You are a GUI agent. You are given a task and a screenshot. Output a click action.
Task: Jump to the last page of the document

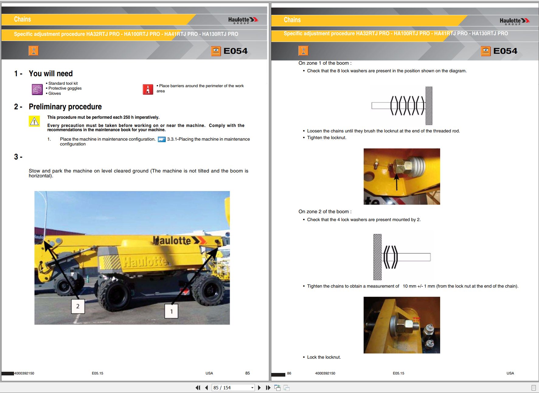268,388
